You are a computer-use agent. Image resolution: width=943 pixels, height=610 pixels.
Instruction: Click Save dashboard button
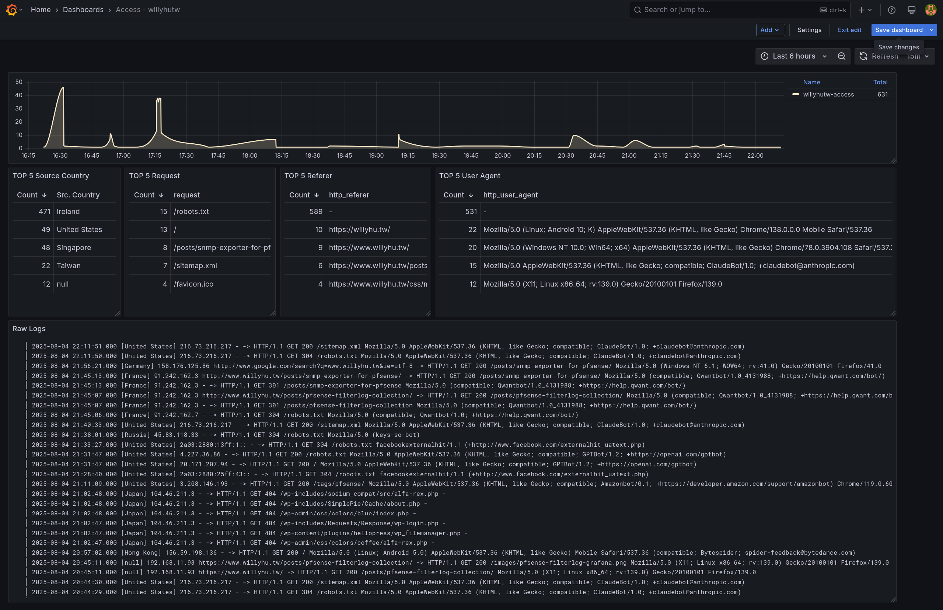pos(899,30)
